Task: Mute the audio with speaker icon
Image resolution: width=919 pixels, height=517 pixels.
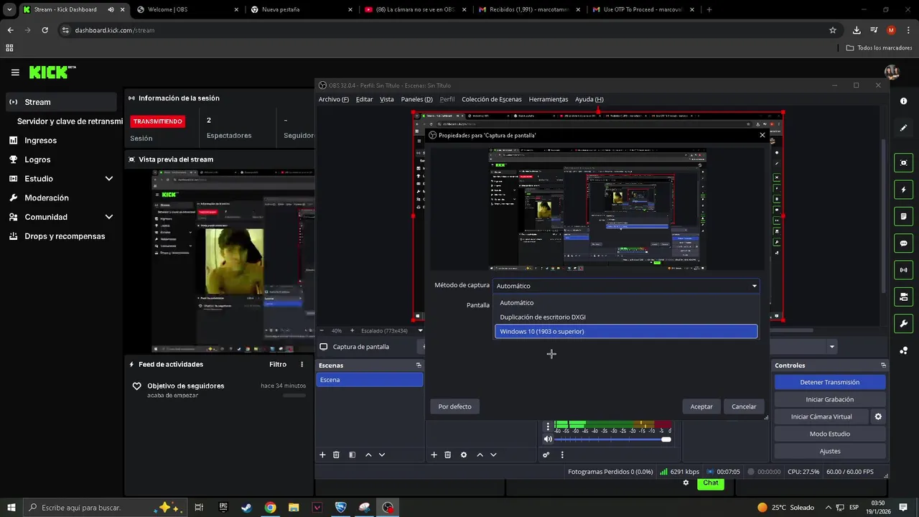Action: click(x=548, y=439)
